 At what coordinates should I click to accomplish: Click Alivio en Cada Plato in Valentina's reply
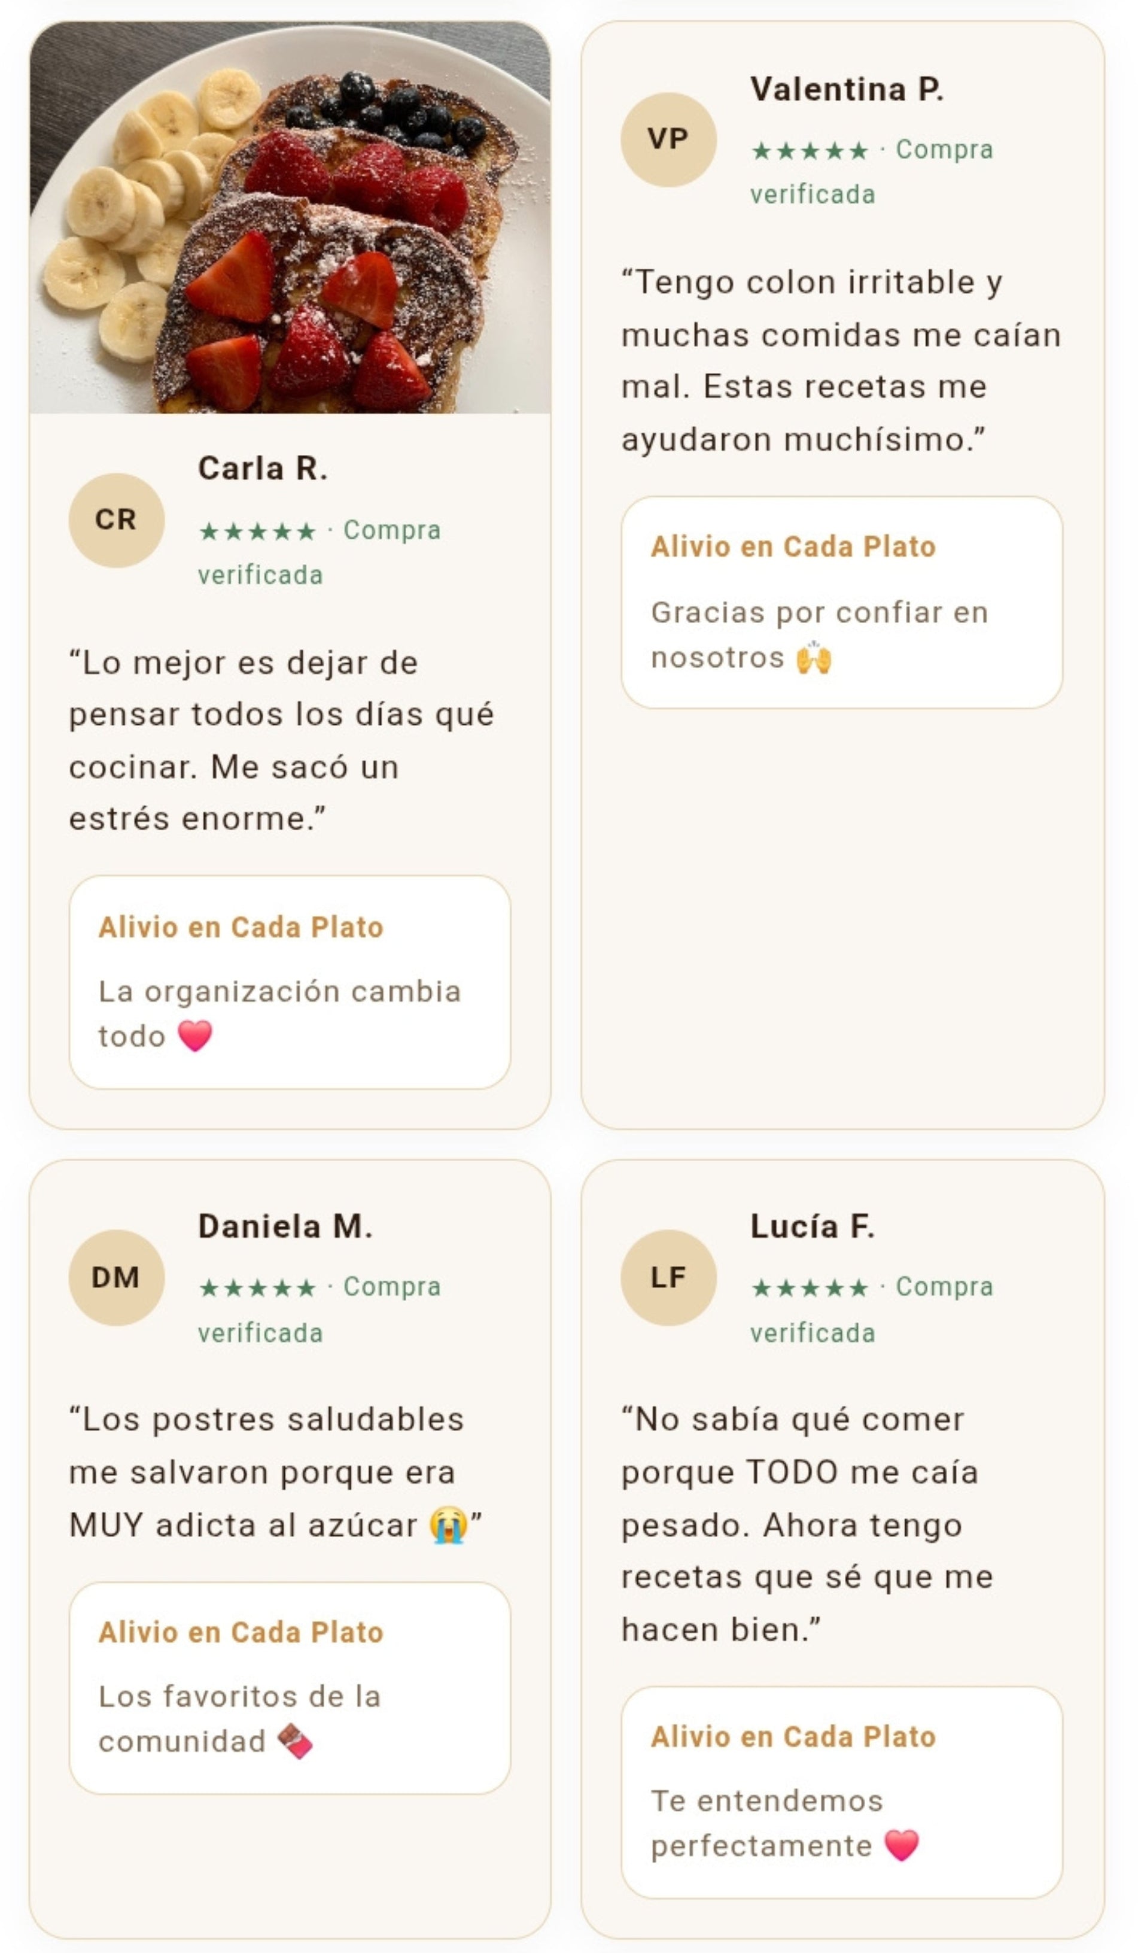point(793,547)
